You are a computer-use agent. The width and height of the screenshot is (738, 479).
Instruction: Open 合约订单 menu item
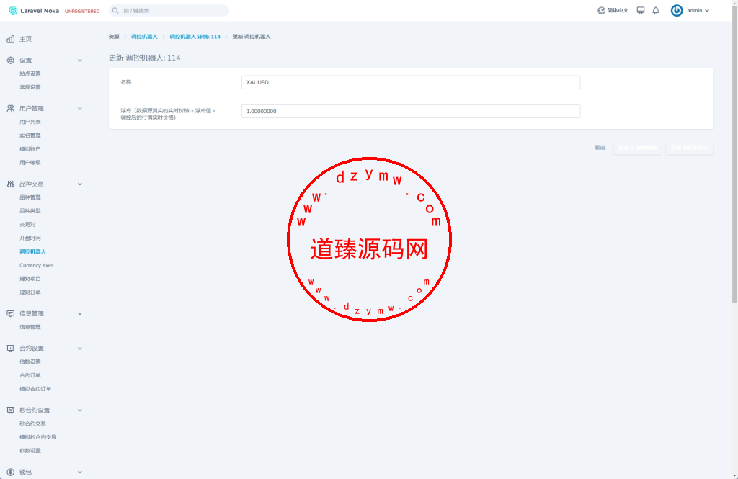tap(30, 375)
